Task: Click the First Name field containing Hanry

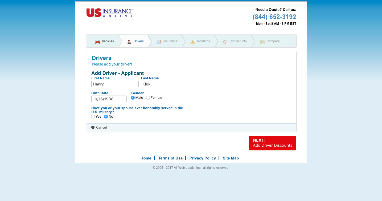Action: tap(115, 84)
